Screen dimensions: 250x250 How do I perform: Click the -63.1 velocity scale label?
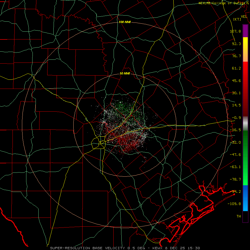coord(236,167)
